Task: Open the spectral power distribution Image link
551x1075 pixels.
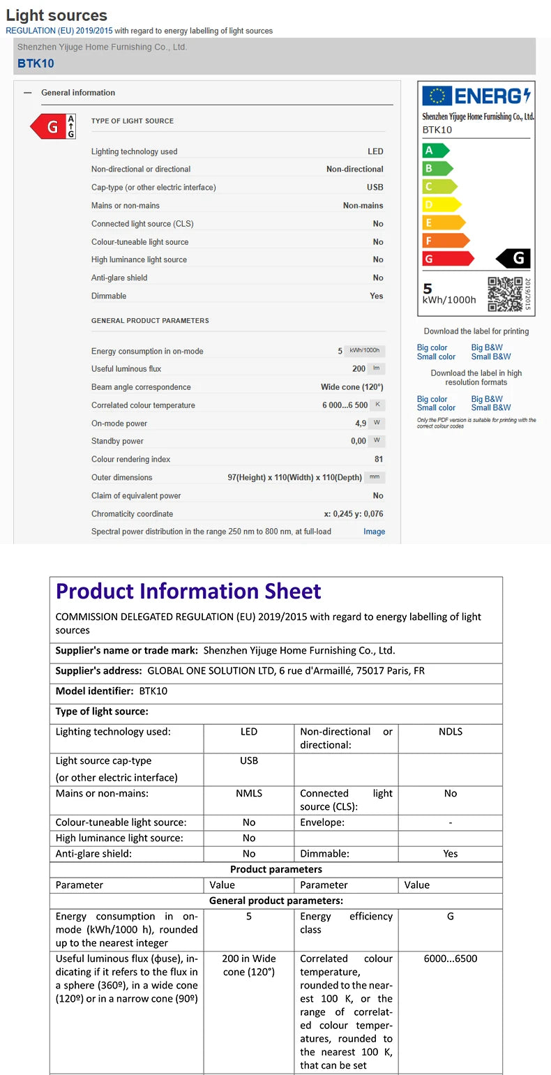Action: click(x=374, y=532)
